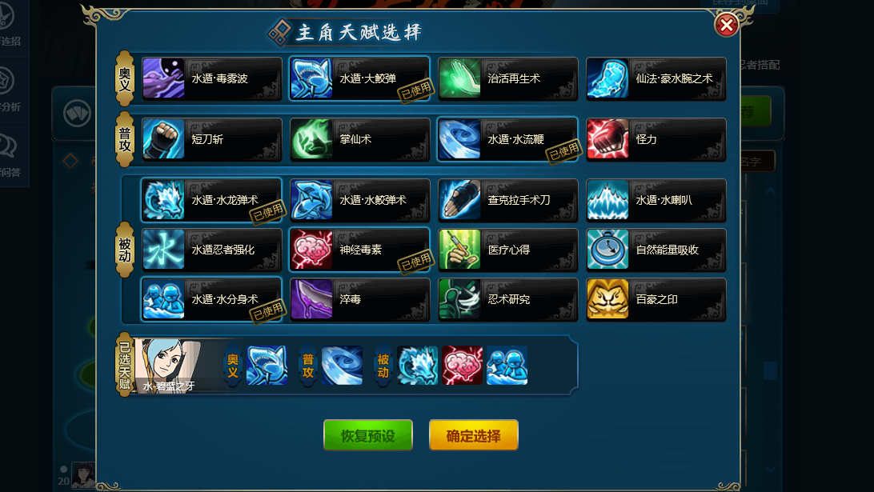Pick the 查克拉手术刀 talent icon
This screenshot has width=874, height=492.
(459, 200)
